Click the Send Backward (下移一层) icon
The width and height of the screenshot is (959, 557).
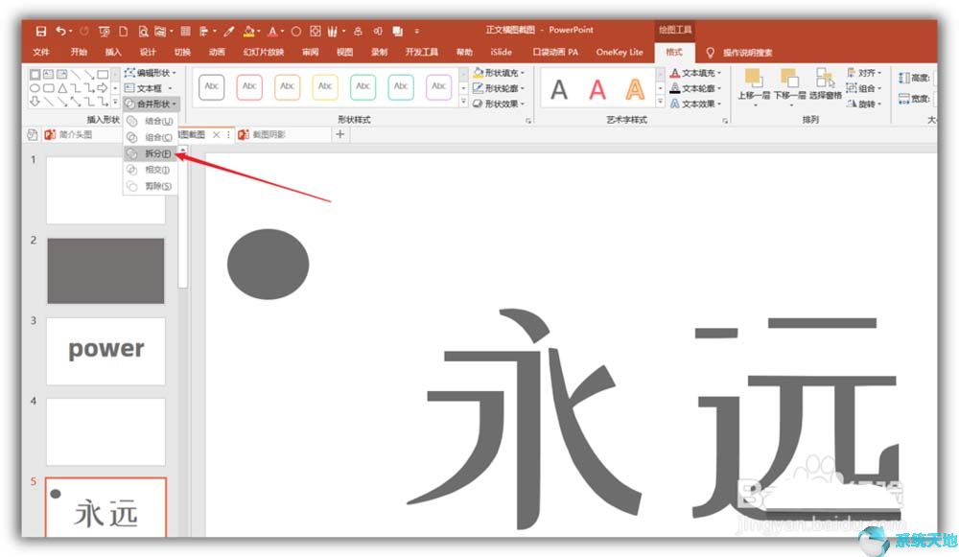coord(788,81)
